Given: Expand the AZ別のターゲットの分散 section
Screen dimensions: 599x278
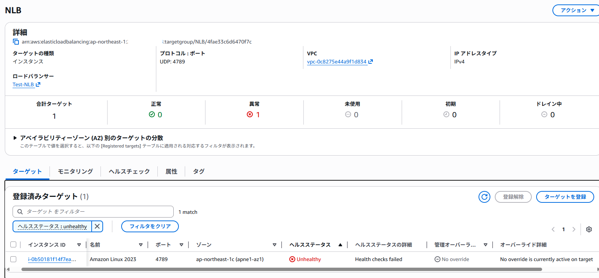Looking at the screenshot, I should (x=15, y=138).
